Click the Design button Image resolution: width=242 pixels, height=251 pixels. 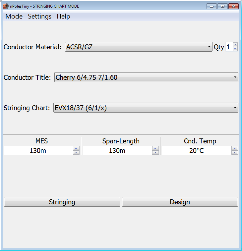(x=180, y=202)
